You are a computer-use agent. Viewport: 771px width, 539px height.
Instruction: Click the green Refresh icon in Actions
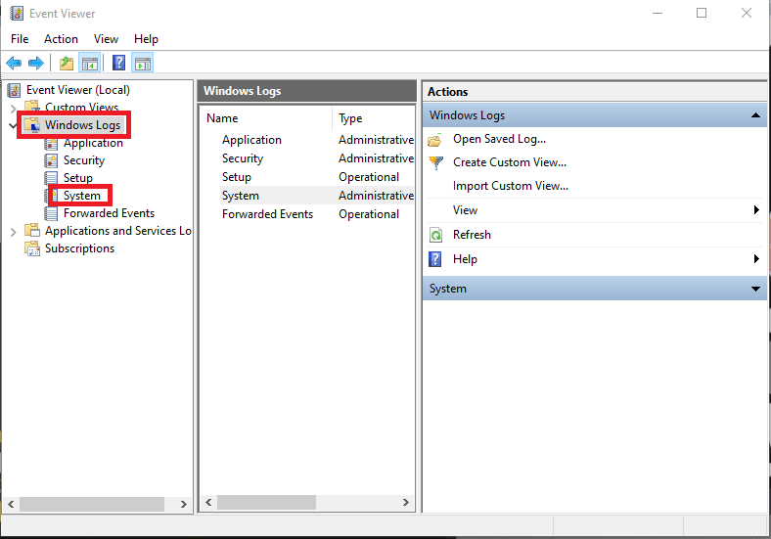(x=435, y=235)
